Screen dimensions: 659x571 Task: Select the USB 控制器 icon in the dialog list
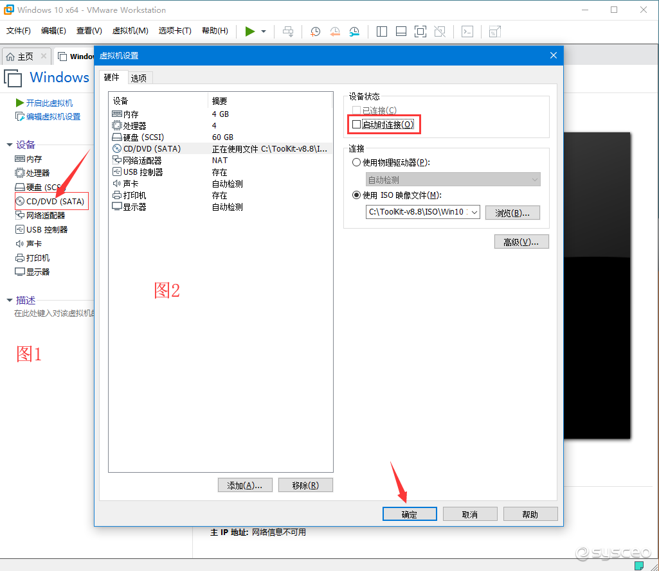click(x=117, y=171)
